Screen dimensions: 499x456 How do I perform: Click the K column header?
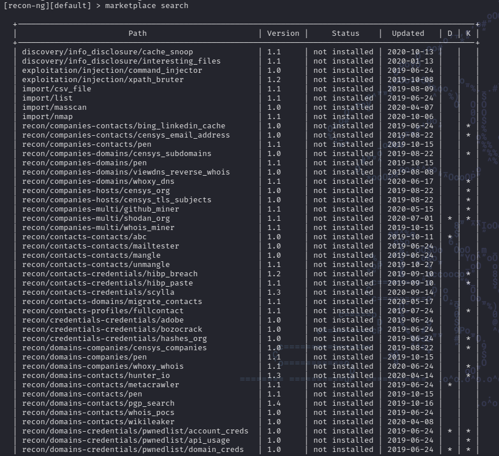468,34
